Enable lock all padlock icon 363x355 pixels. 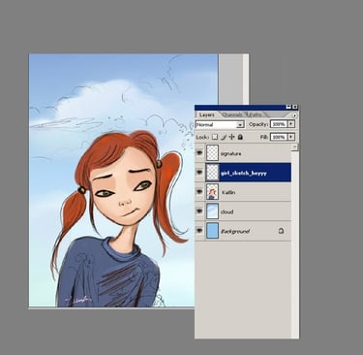pos(240,137)
